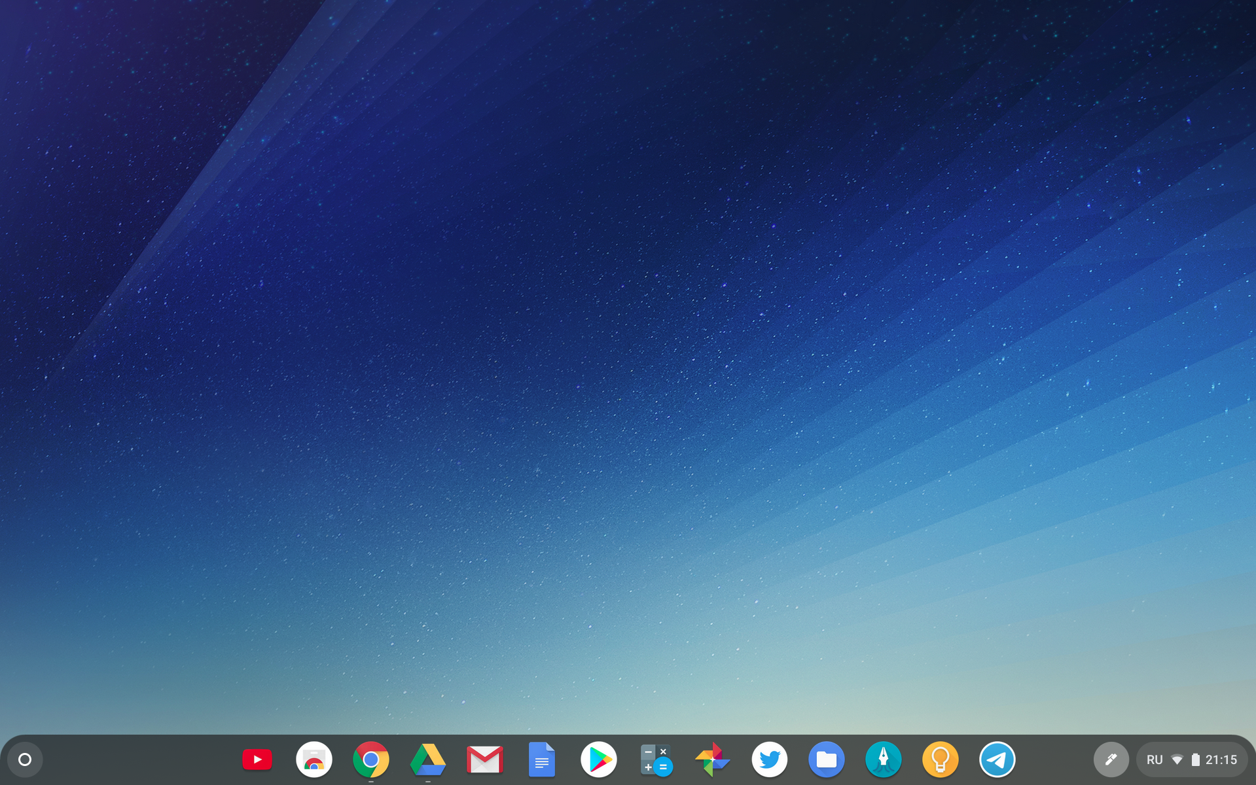Launch the Chrome browser
This screenshot has height=785, width=1256.
click(x=371, y=759)
